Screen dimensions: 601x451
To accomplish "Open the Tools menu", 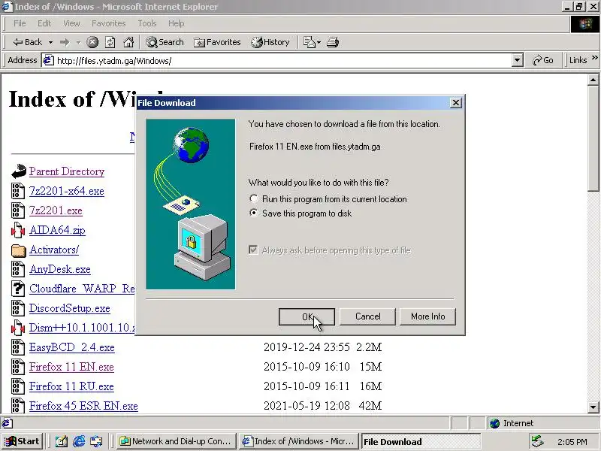I will click(146, 23).
